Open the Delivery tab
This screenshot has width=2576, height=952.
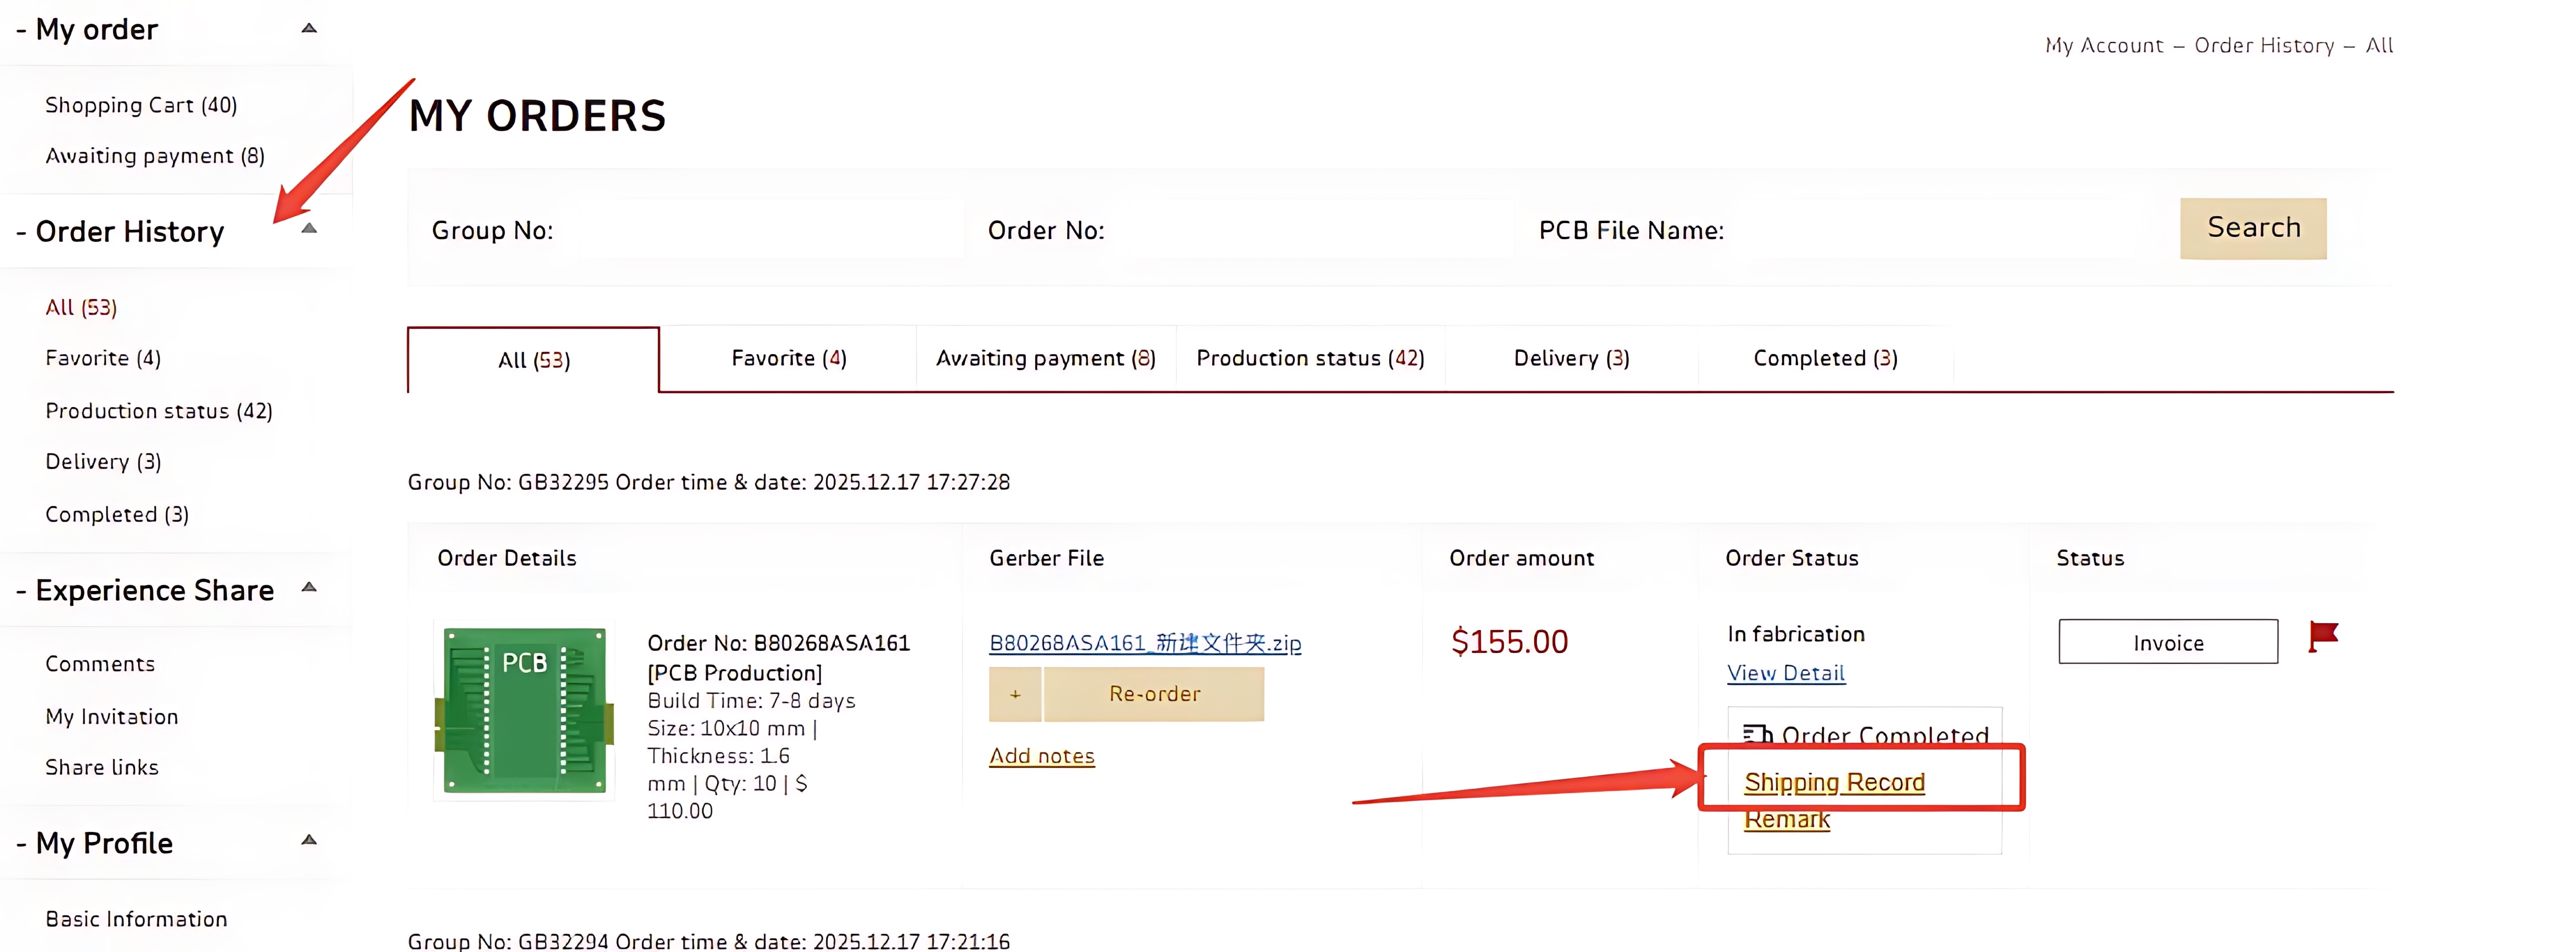click(1570, 357)
